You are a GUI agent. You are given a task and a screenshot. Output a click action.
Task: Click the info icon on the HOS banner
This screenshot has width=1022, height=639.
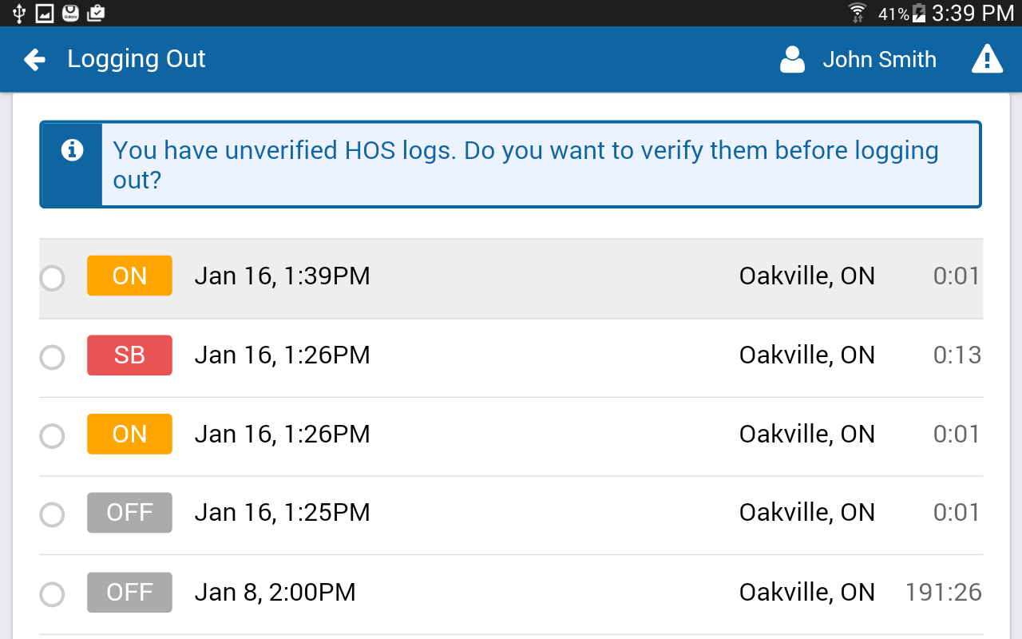coord(70,149)
